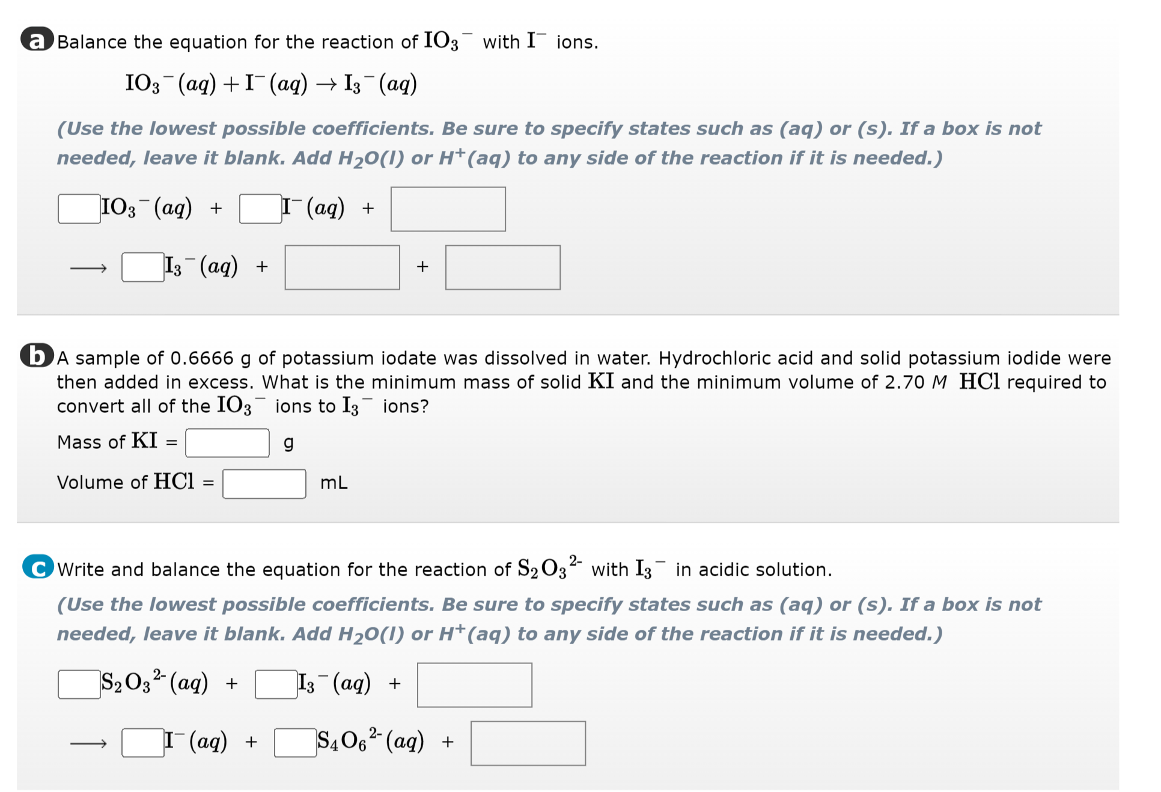Click the coefficient box before I3-(aq) in part a
Screen dimensions: 1161x792
coord(142,266)
